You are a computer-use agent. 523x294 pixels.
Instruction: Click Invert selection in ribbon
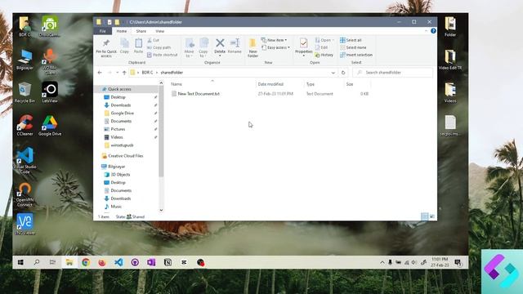click(x=356, y=55)
